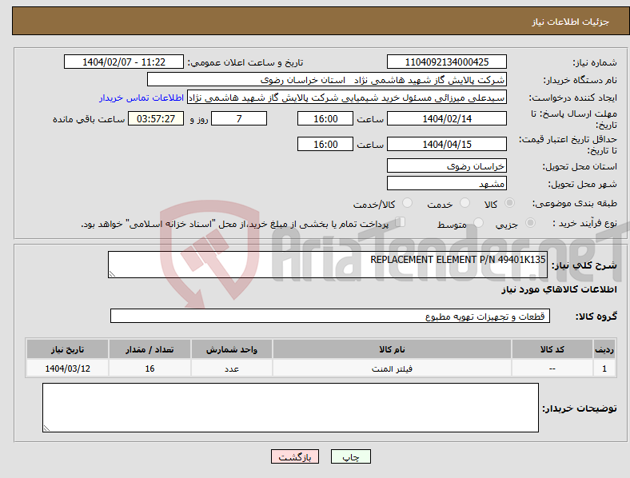Click the REPLACEMENT ELEMENT description text area
Image resolution: width=630 pixels, height=478 pixels.
tap(328, 265)
